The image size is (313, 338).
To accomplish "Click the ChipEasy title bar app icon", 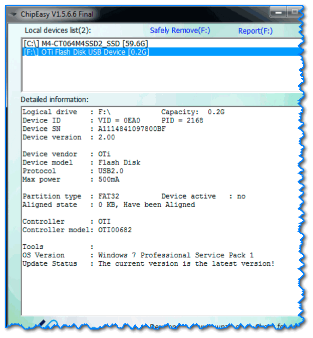I will tap(13, 15).
